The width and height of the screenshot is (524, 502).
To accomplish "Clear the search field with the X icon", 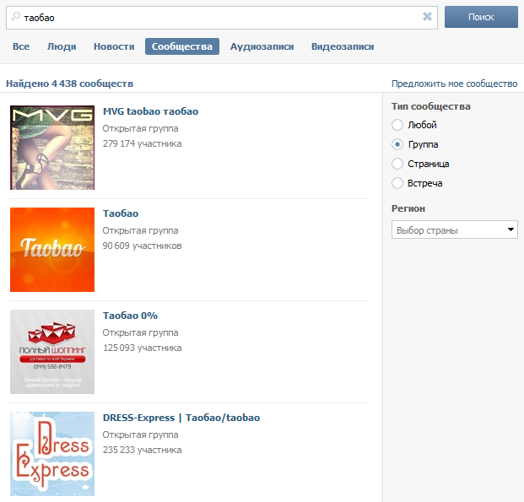I will point(427,16).
